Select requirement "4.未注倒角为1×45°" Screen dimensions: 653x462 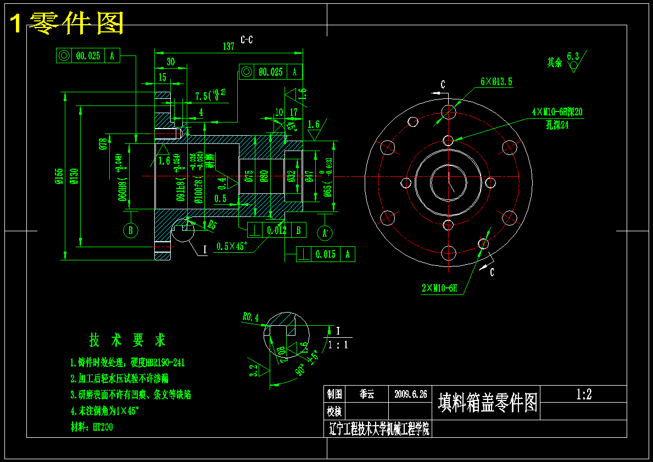104,411
